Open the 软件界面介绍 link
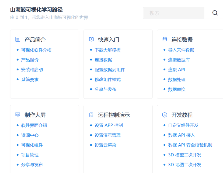 click(x=34, y=125)
